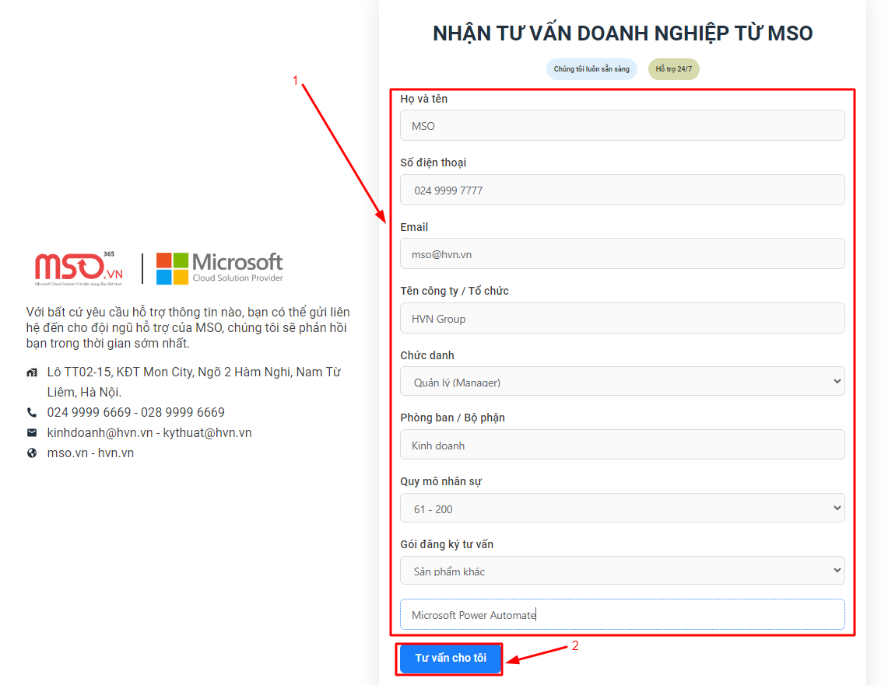Focus the Email field with mso@hvn.vn
Viewport: 888px width, 685px height.
tap(623, 254)
